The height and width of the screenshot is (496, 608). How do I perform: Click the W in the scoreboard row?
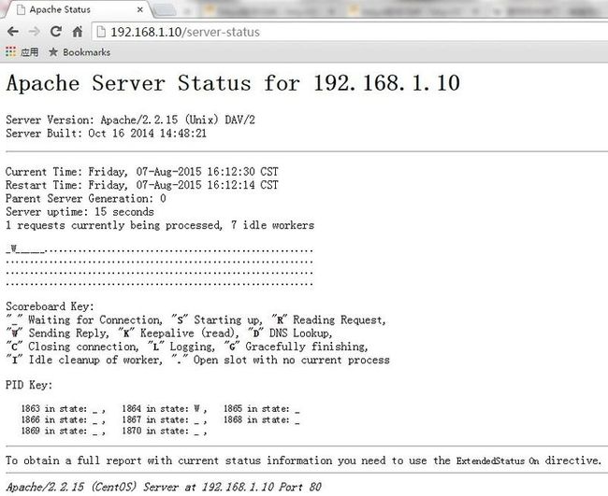point(14,248)
